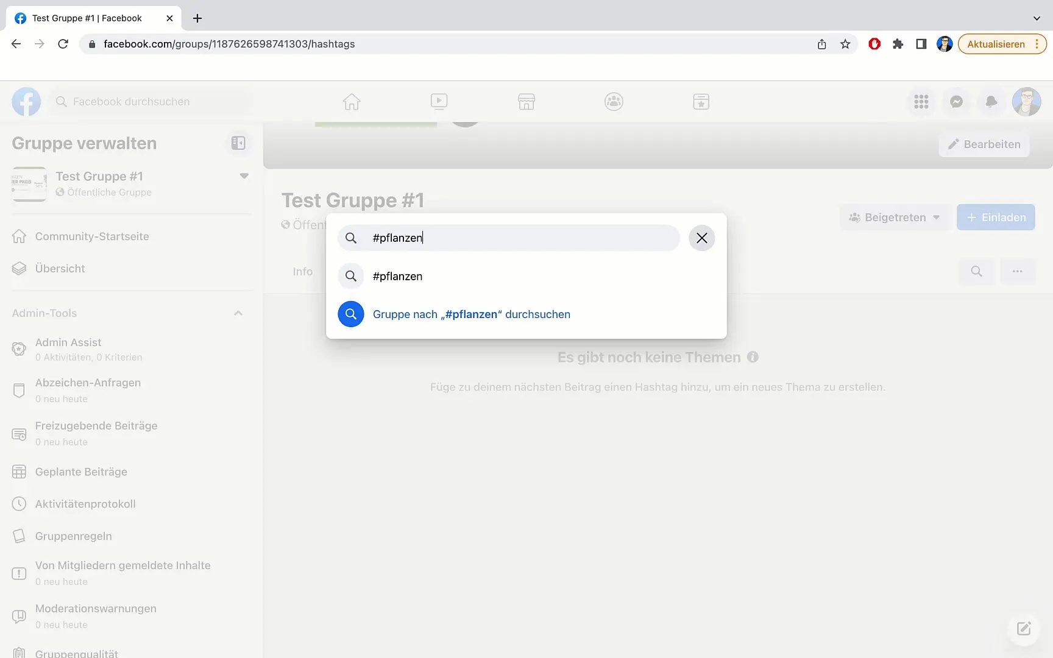This screenshot has width=1053, height=658.
Task: Click the blue search circle icon
Action: coord(351,314)
